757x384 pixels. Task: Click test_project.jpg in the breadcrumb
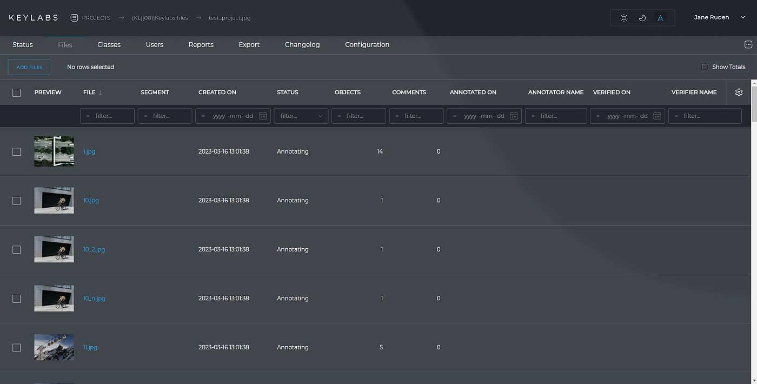pyautogui.click(x=230, y=18)
